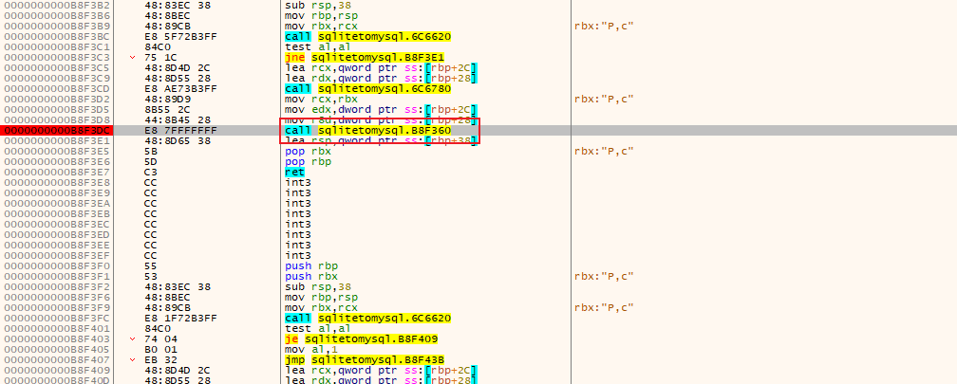Select breakpoint address 0000000000B8F3DC
This screenshot has width=957, height=384.
56,131
